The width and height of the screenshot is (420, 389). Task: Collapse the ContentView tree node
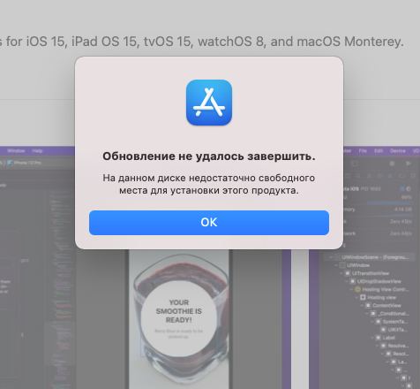[x=363, y=305]
